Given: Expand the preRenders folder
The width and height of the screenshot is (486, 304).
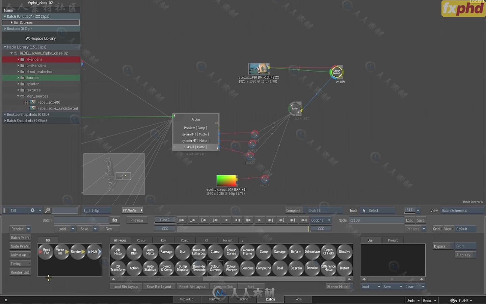Looking at the screenshot, I should click(x=18, y=66).
